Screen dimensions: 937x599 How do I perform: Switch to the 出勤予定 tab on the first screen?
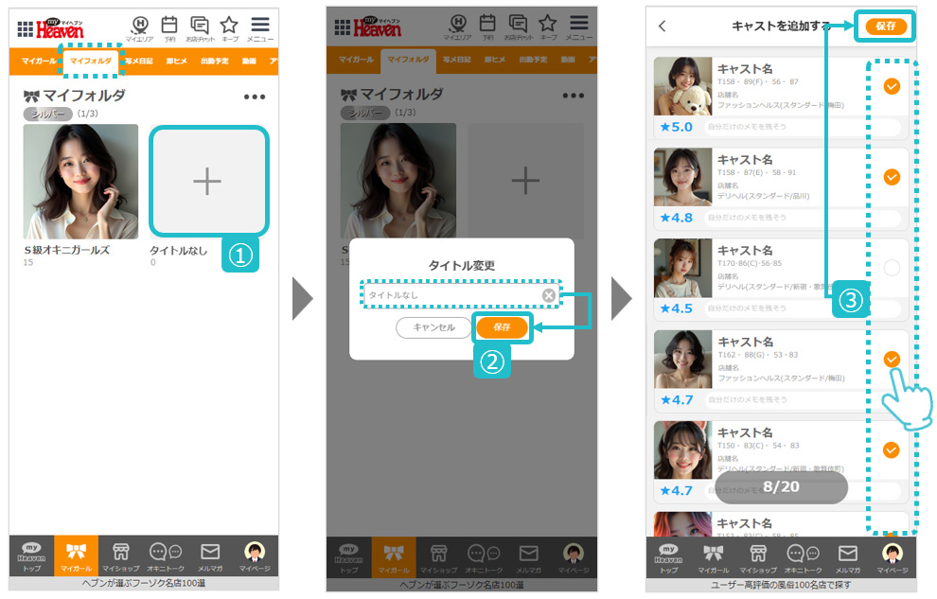pos(209,62)
